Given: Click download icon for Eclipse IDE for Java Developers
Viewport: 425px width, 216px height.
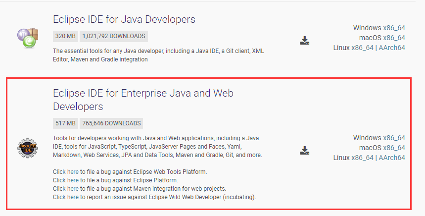Looking at the screenshot, I should [x=305, y=41].
